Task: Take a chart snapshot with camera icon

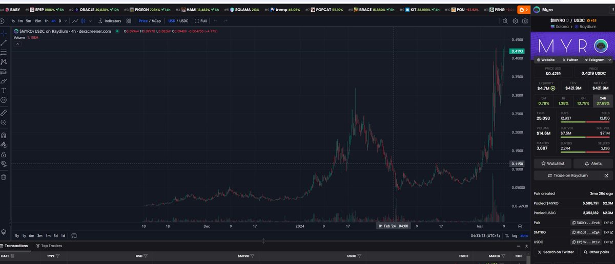Action: pyautogui.click(x=525, y=21)
